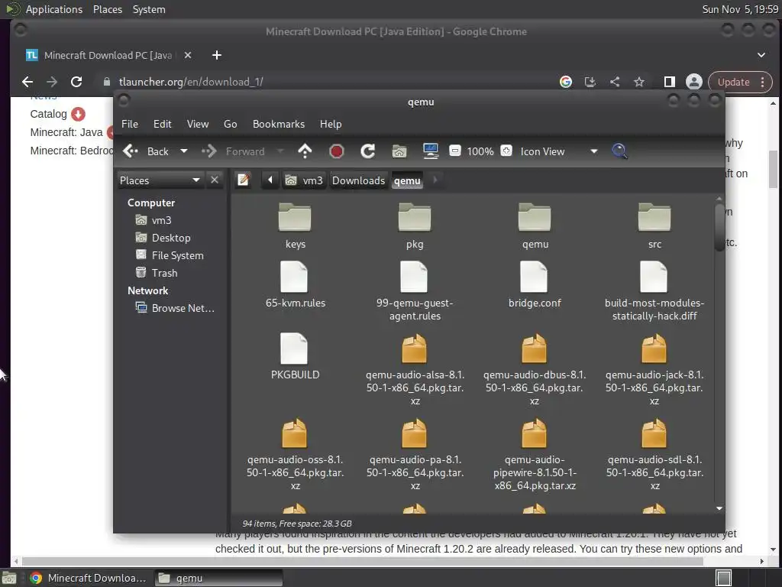Reload the Chrome page

[76, 82]
